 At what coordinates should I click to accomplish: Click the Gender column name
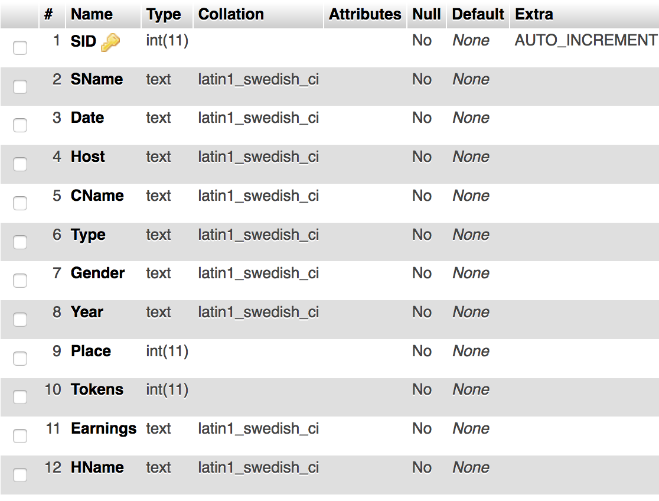click(97, 273)
